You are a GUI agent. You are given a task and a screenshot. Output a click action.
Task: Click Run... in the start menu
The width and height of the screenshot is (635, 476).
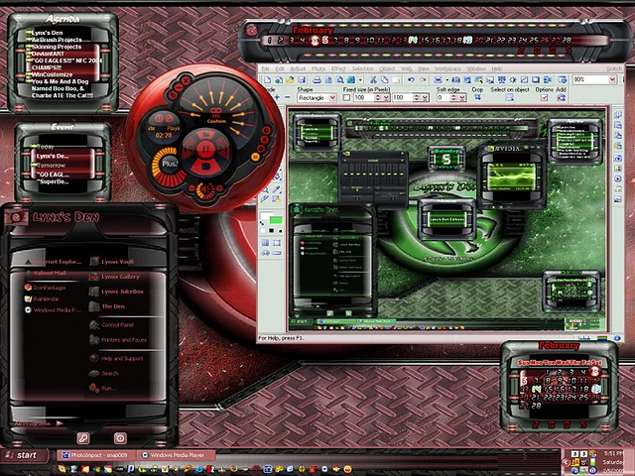(103, 388)
